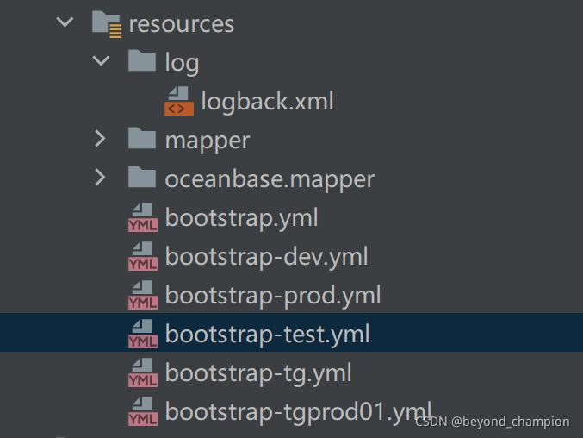Image resolution: width=583 pixels, height=438 pixels.
Task: Select bootstrap-test.yml in the tree
Action: tap(291, 332)
